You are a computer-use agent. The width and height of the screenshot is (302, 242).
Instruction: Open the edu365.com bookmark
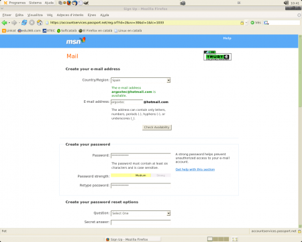pos(30,31)
